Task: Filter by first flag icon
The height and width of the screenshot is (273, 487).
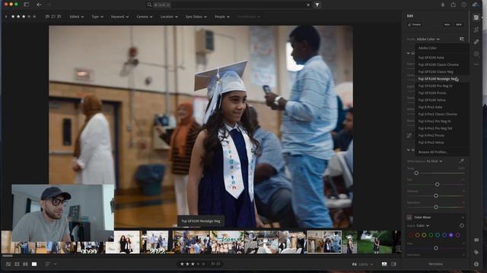Action: (47, 17)
